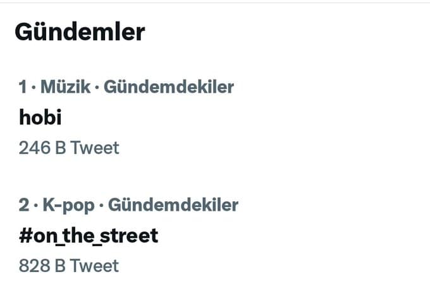Click the Gündemler heading
The width and height of the screenshot is (430, 301).
pyautogui.click(x=80, y=31)
